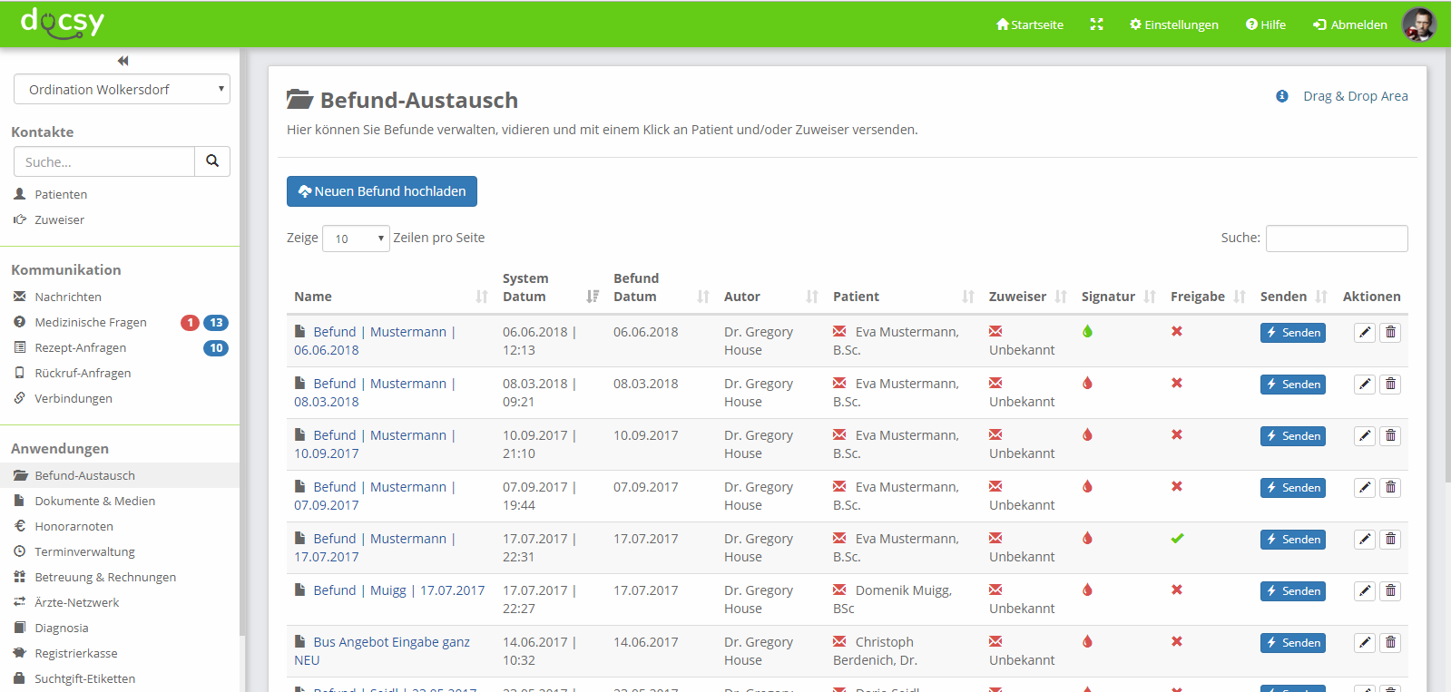The width and height of the screenshot is (1451, 692).
Task: Click green signature drop in 06.06.2018 row
Action: 1087,331
